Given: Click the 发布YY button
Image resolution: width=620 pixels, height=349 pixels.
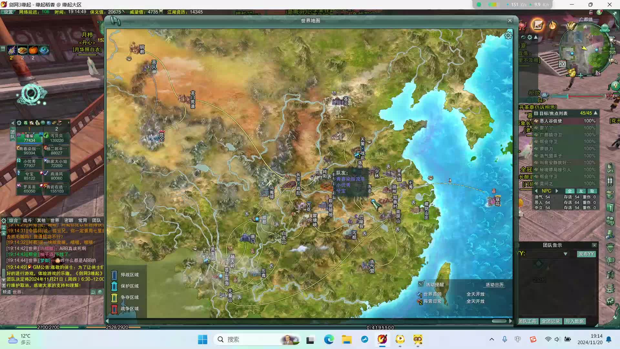Looking at the screenshot, I should [586, 254].
